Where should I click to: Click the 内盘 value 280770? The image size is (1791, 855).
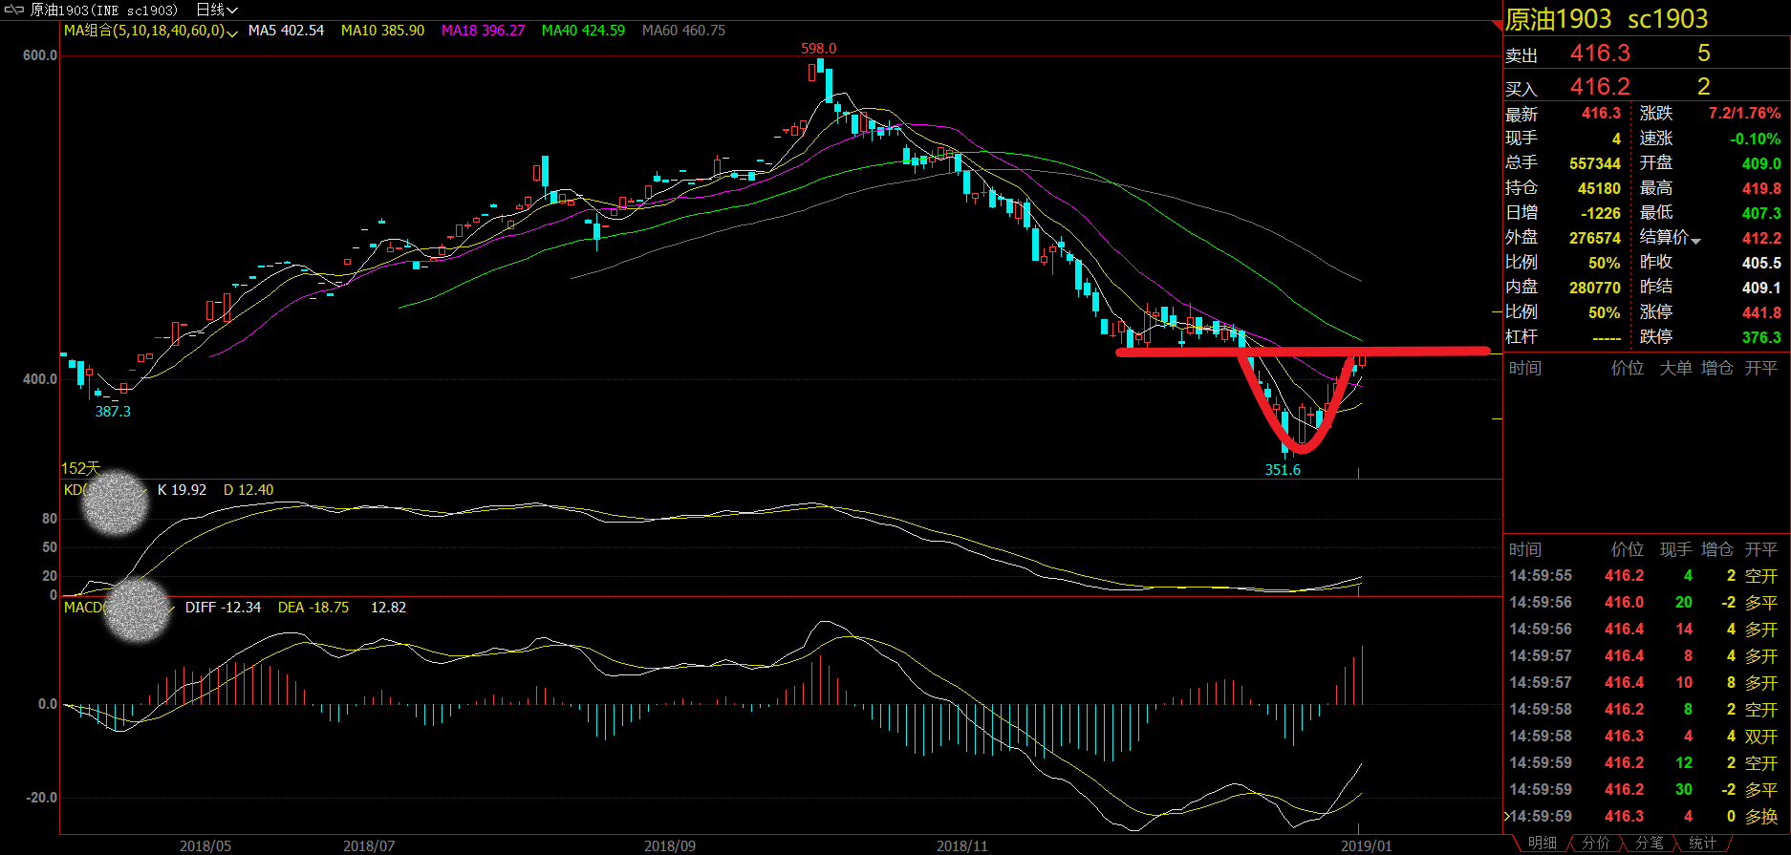[x=1595, y=287]
